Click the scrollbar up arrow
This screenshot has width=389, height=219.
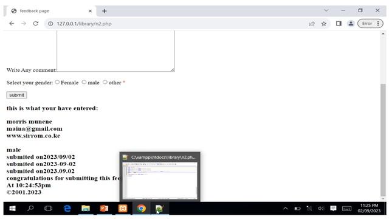point(384,34)
